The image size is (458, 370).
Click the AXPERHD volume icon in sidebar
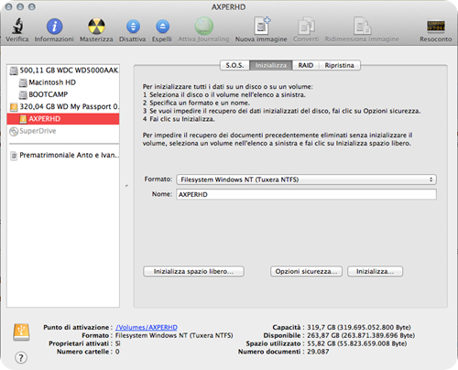click(23, 119)
